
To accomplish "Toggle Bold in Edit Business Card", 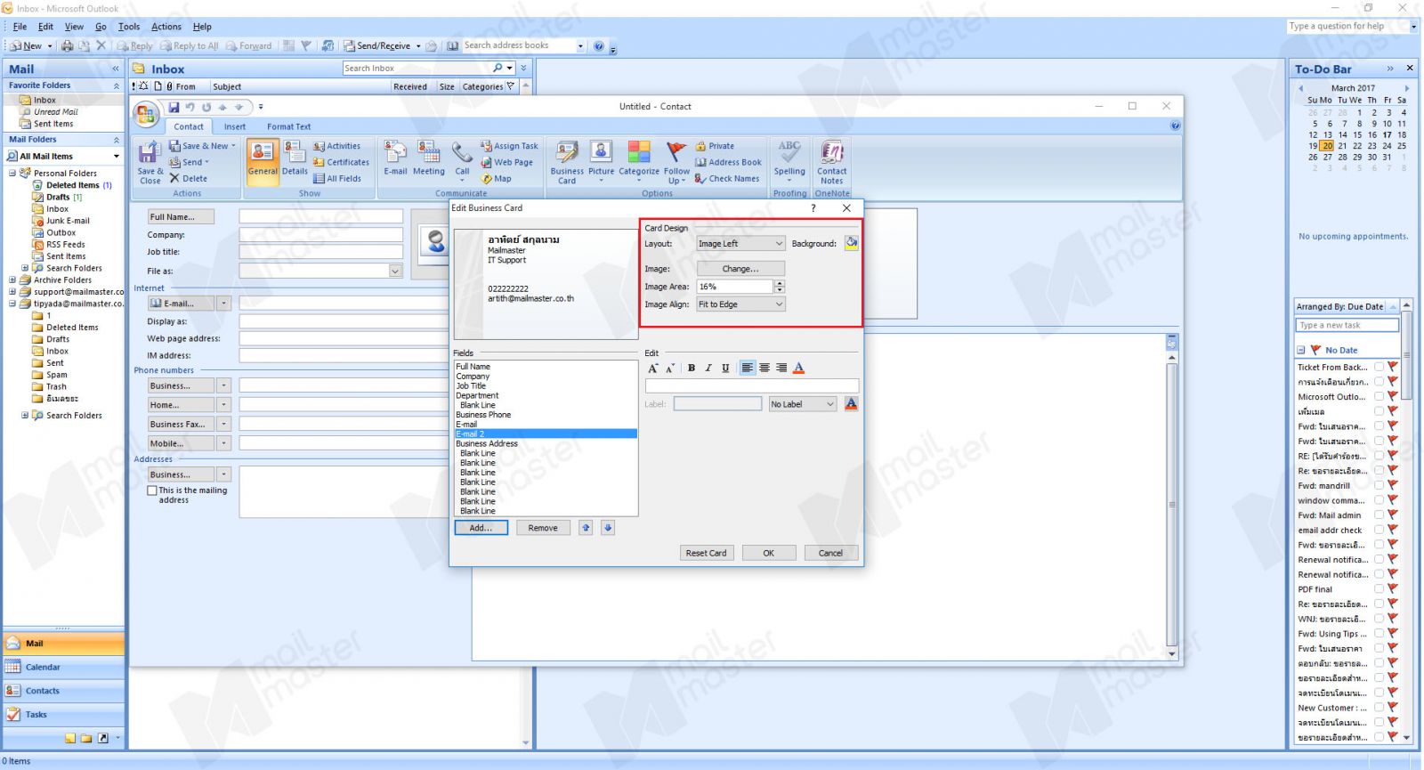I will click(692, 368).
